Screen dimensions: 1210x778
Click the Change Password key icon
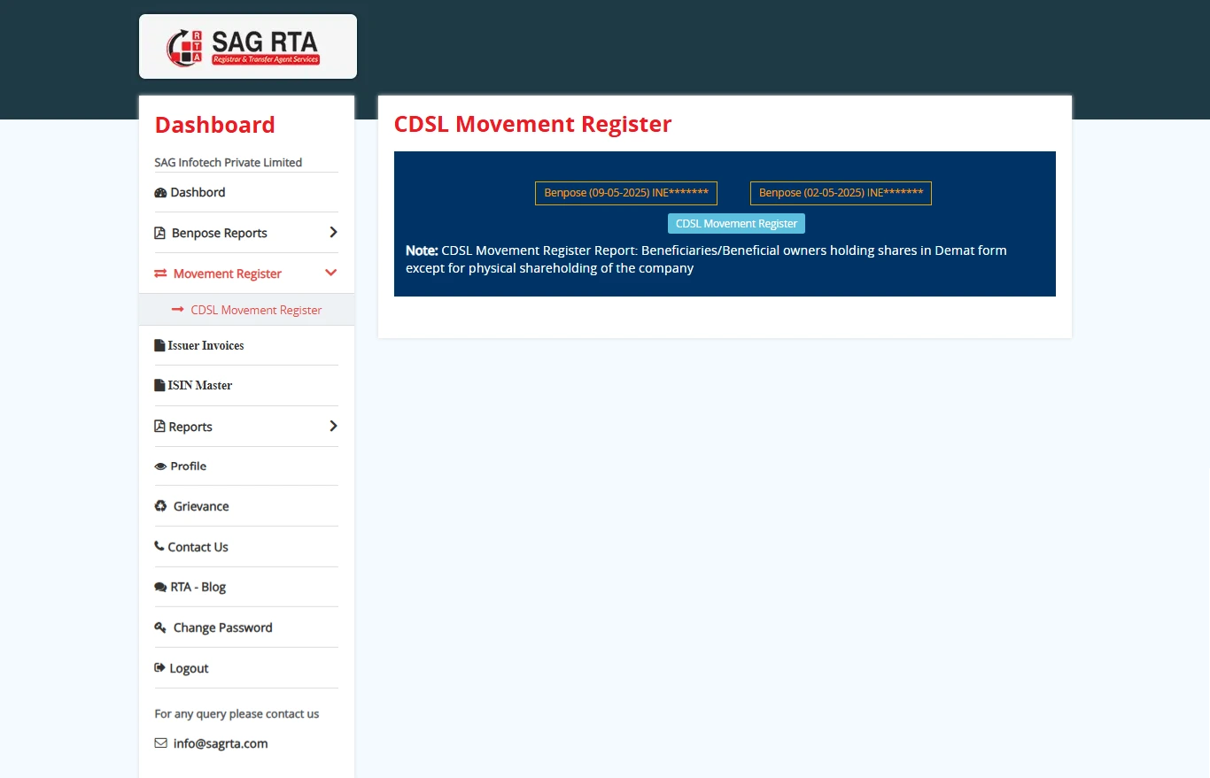click(160, 628)
